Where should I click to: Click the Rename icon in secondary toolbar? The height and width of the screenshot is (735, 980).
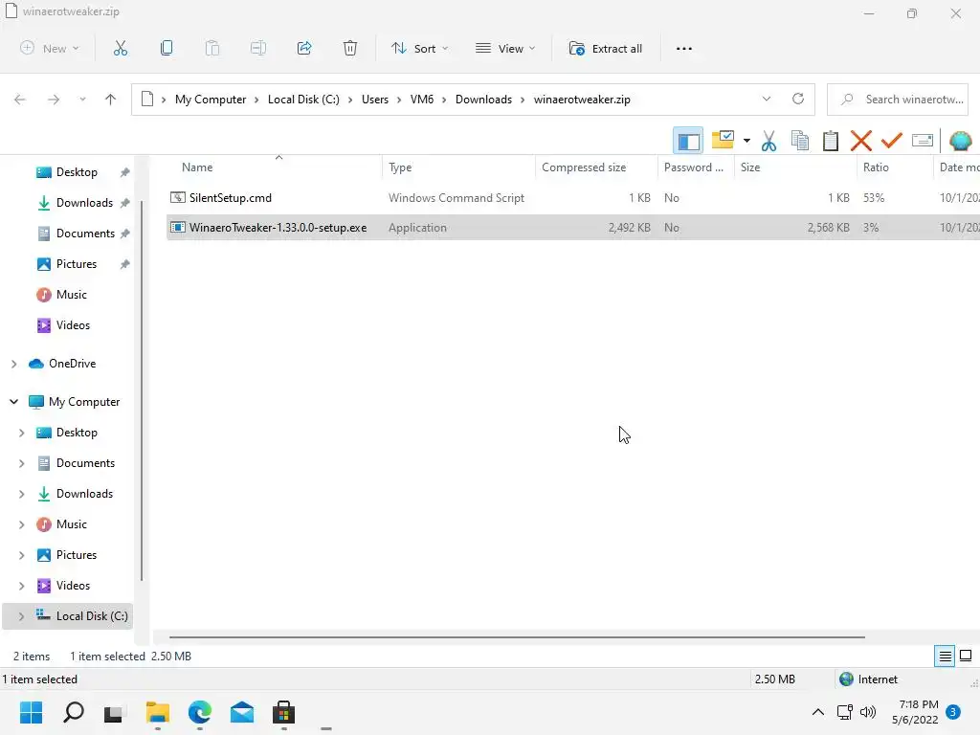click(x=923, y=141)
